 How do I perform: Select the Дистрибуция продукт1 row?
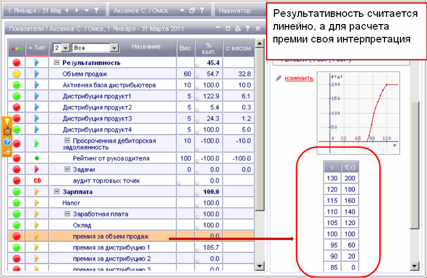point(131,96)
